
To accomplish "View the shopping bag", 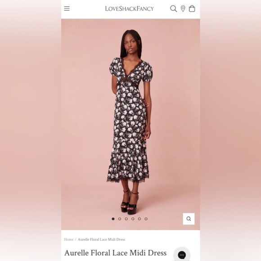I will coord(192,9).
